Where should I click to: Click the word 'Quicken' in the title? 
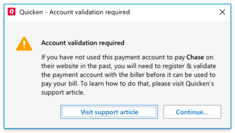31,12
